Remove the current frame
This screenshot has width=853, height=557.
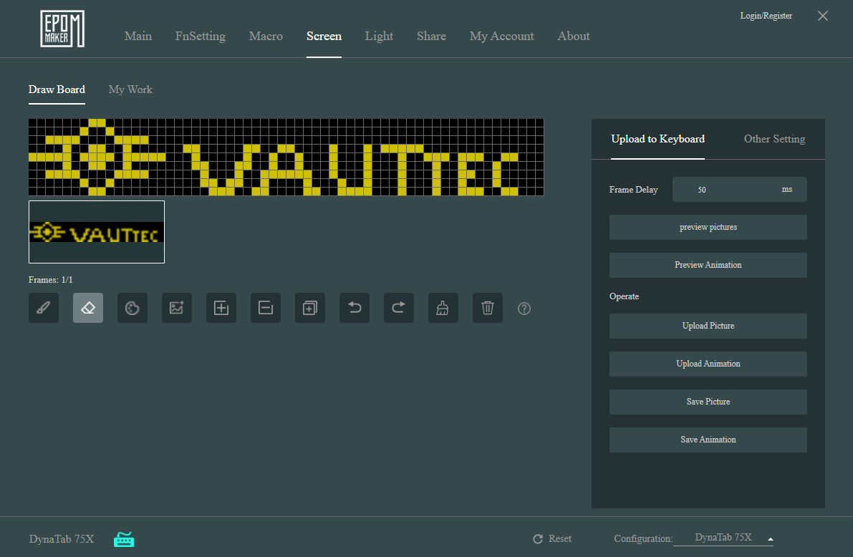[x=266, y=308]
